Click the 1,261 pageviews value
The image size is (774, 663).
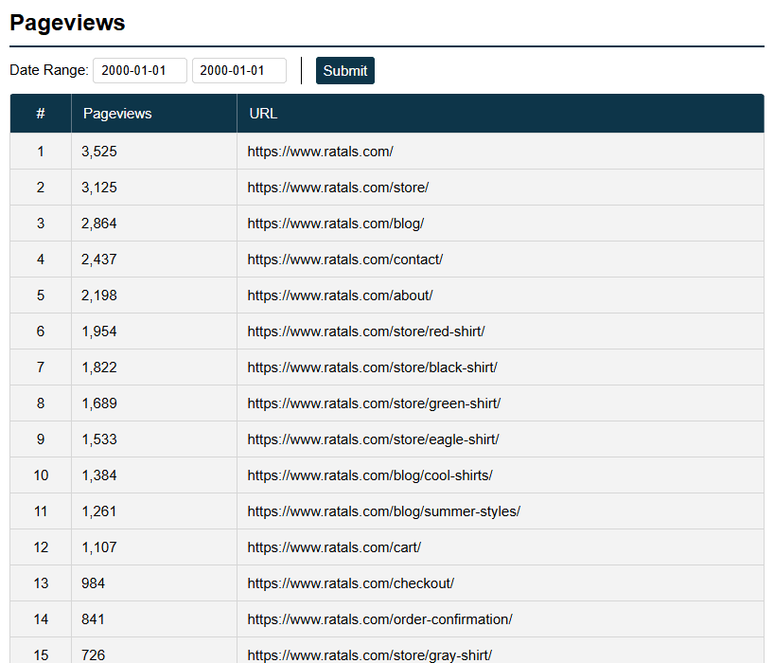pyautogui.click(x=99, y=511)
